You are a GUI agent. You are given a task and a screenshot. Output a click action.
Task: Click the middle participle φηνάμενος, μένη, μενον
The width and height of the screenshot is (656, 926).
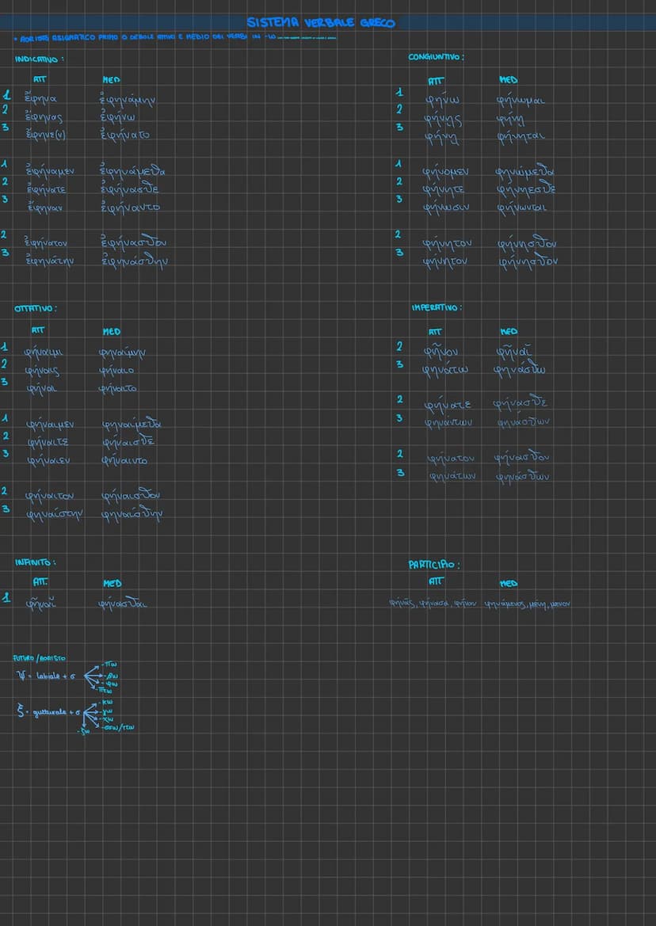pyautogui.click(x=528, y=604)
